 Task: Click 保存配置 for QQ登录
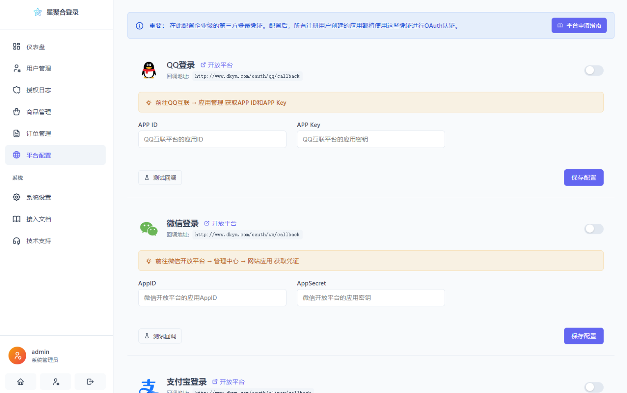tap(584, 177)
